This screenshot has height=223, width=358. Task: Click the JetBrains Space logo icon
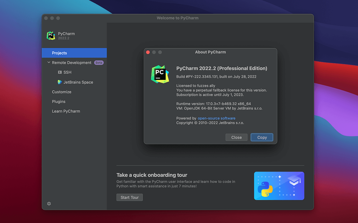[60, 82]
